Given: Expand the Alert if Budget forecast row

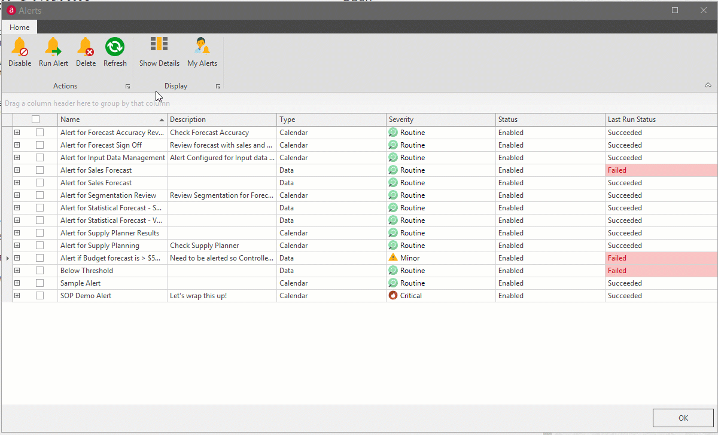Looking at the screenshot, I should [x=17, y=258].
